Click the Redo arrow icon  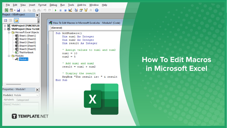coord(50,10)
